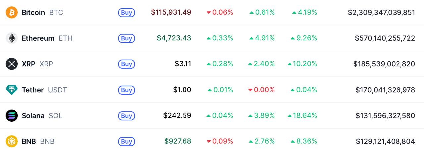Image resolution: width=424 pixels, height=154 pixels.
Task: Select the Bitcoin price $115,931.49
Action: (171, 12)
